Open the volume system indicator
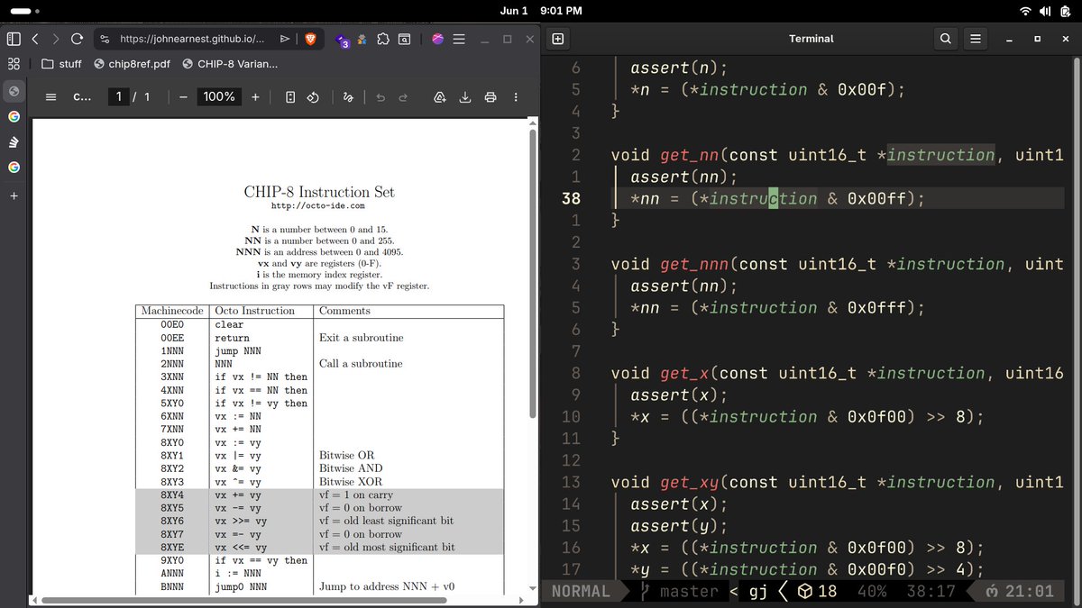Image resolution: width=1082 pixels, height=608 pixels. (x=1044, y=11)
